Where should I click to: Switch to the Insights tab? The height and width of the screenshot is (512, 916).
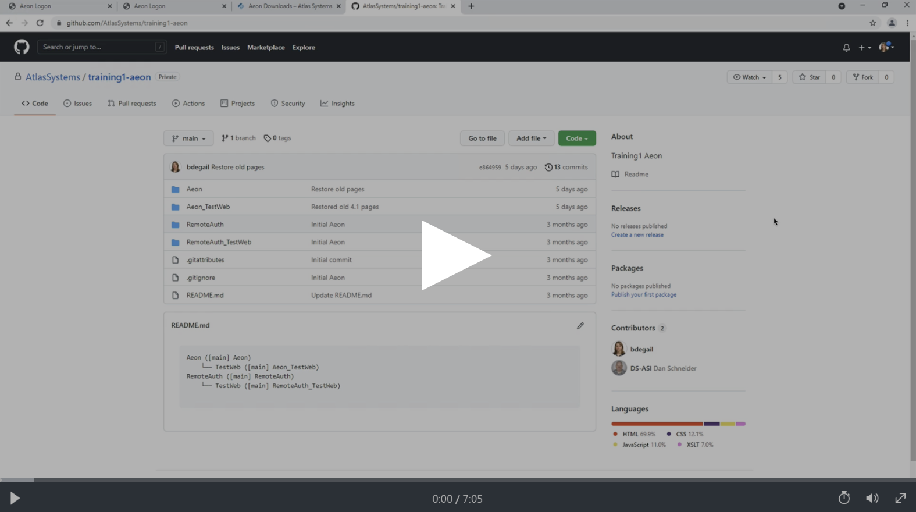pos(337,104)
